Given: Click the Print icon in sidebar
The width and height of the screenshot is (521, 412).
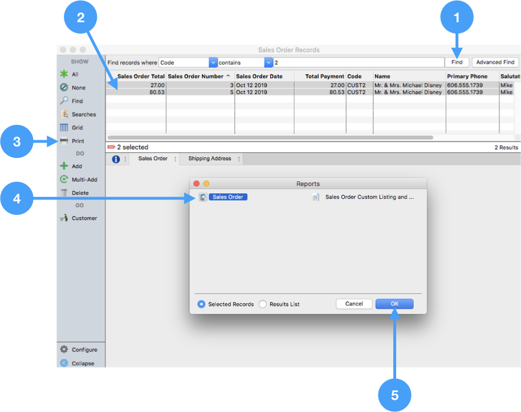Looking at the screenshot, I should 64,141.
